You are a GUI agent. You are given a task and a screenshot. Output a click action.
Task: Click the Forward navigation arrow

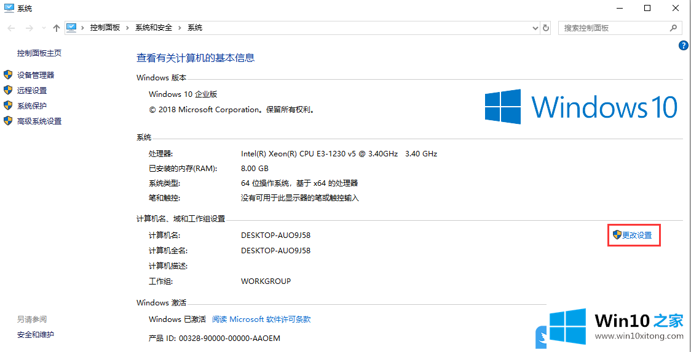pos(29,28)
